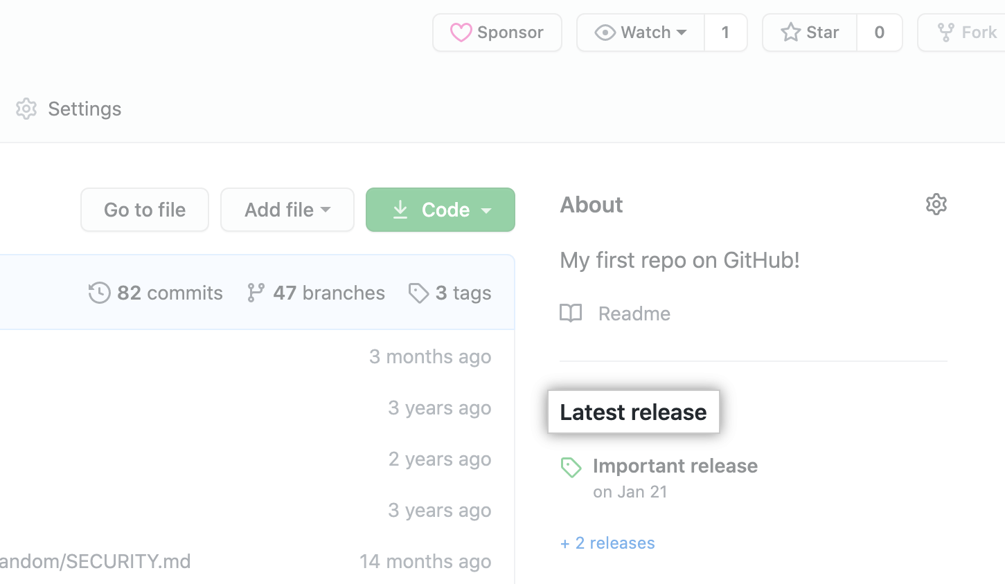Viewport: 1005px width, 584px height.
Task: Click the green tag icon beside Important release
Action: (x=571, y=467)
